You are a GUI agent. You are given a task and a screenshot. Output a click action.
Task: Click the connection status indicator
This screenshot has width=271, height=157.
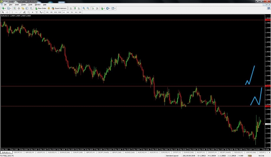[250, 156]
